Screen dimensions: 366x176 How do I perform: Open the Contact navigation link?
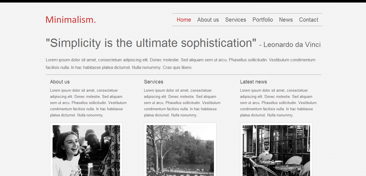309,20
